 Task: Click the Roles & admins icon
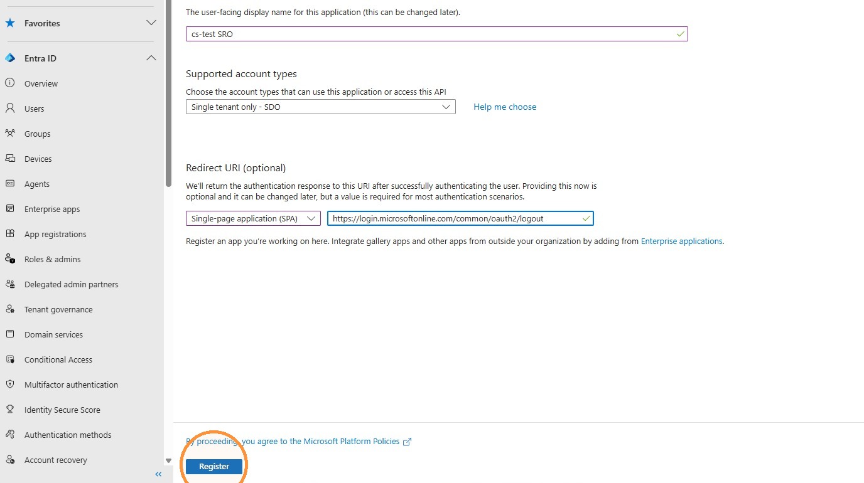pos(10,259)
